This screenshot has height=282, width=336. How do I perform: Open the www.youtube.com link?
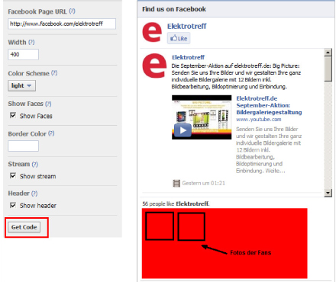coord(259,120)
